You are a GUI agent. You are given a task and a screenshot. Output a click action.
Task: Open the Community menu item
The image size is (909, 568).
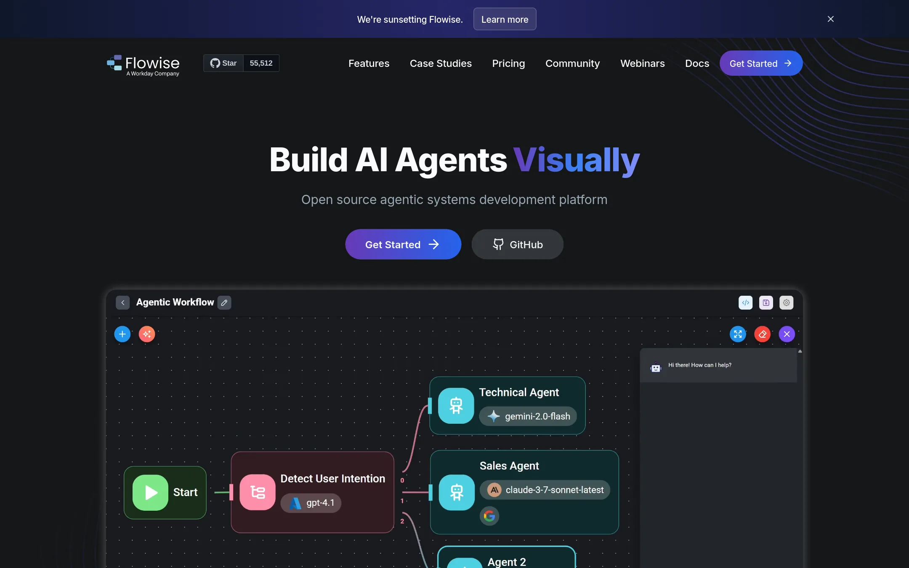pyautogui.click(x=572, y=64)
